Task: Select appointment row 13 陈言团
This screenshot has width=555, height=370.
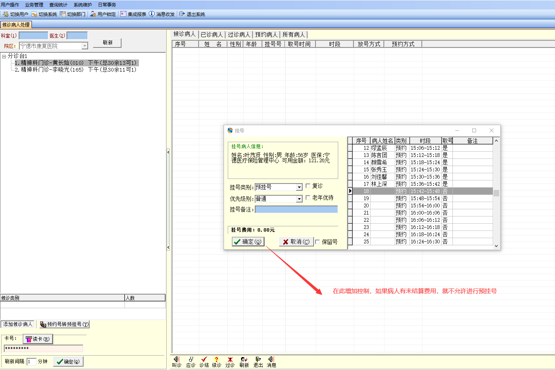Action: coord(423,155)
